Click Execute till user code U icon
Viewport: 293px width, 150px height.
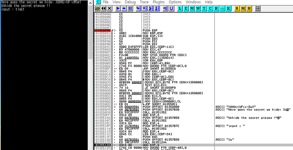tap(171, 9)
